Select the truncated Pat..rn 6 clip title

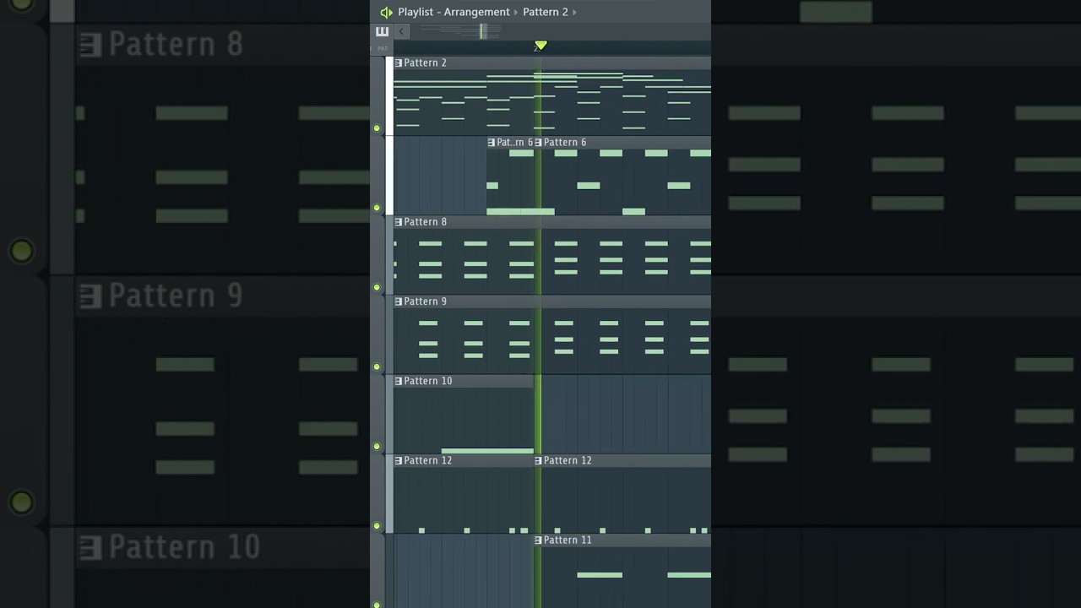click(x=510, y=143)
